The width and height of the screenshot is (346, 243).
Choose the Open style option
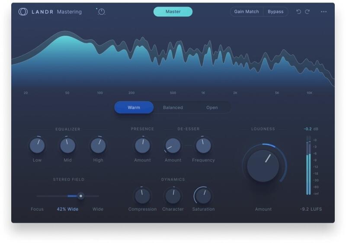tap(212, 107)
